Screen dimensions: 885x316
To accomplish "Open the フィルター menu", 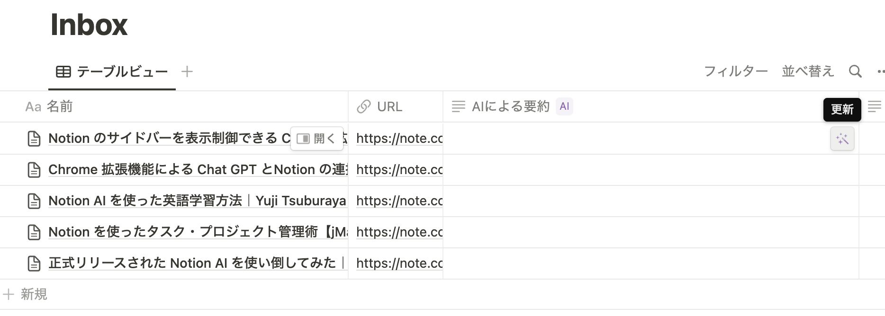I will click(x=736, y=71).
